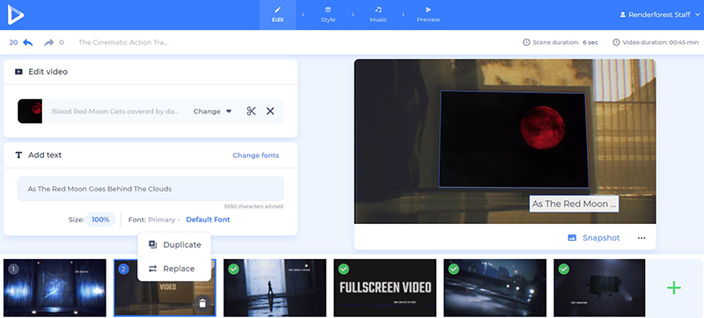Click the redo arrow icon
The height and width of the screenshot is (318, 704).
48,42
